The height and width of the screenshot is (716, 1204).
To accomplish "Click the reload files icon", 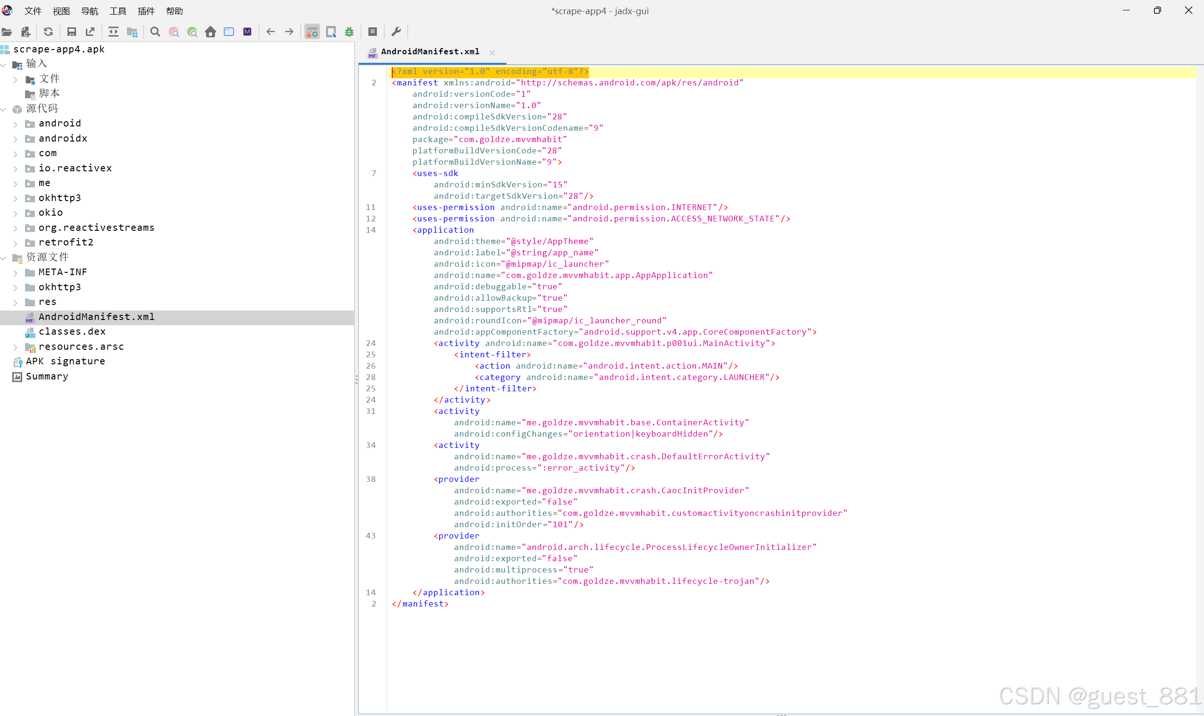I will click(x=48, y=32).
